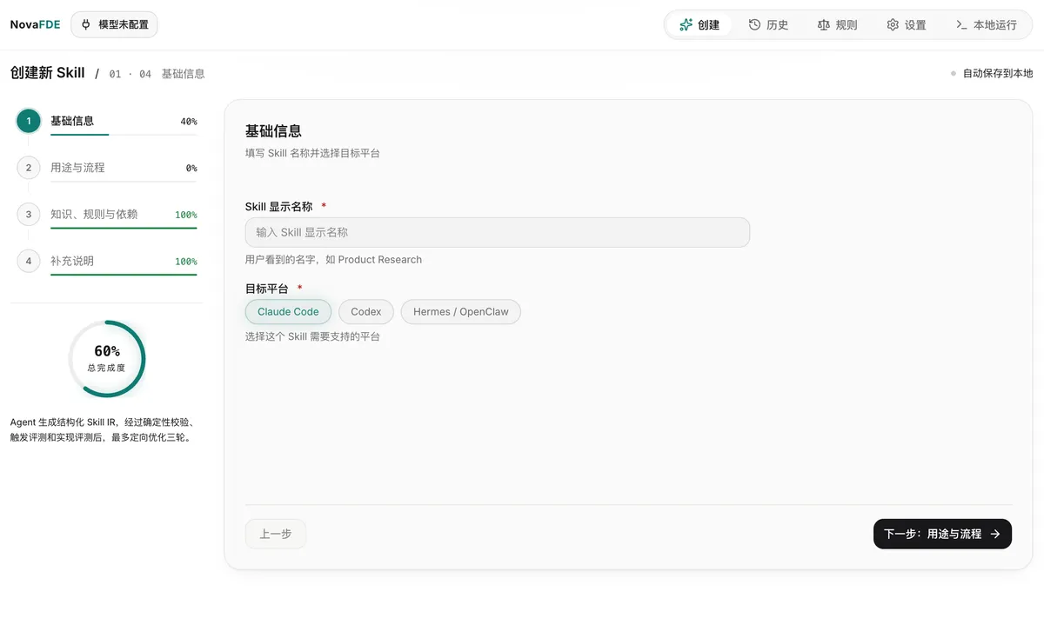The height and width of the screenshot is (638, 1044).
Task: Click the 选择这个 Skill 需要支持的平台 hint
Action: 312,336
